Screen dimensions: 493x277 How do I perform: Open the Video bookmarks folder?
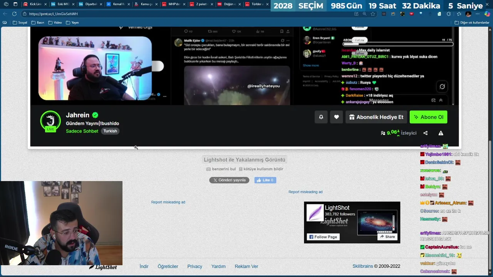(55, 23)
